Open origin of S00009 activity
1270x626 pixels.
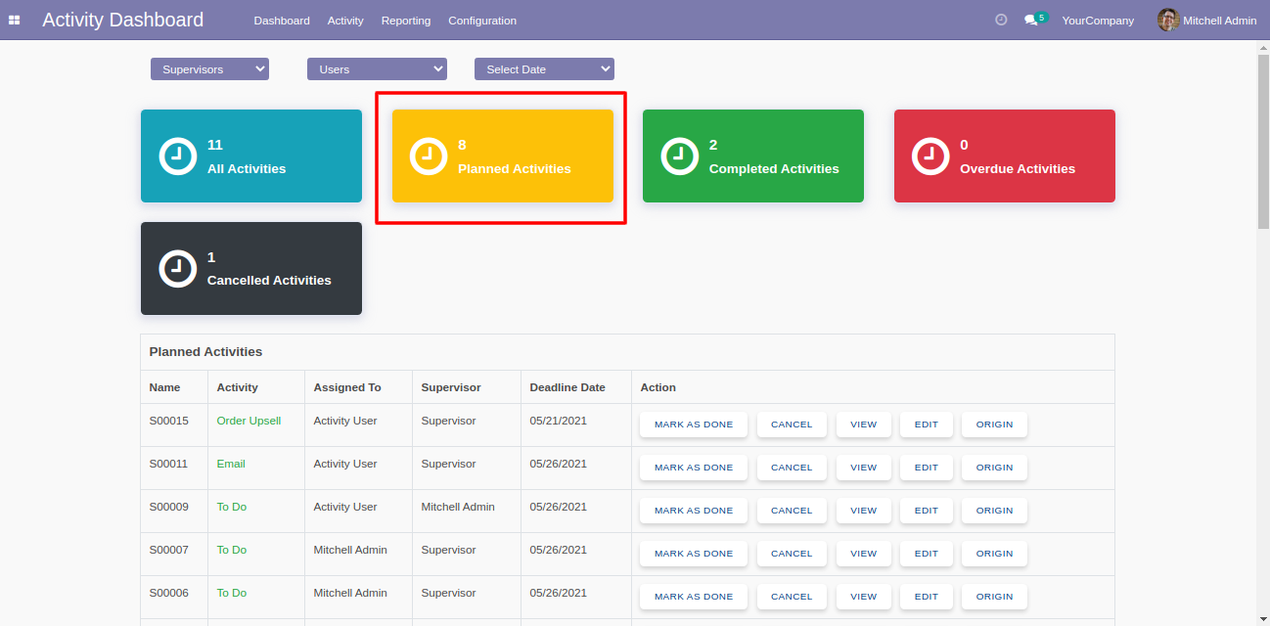click(x=994, y=511)
